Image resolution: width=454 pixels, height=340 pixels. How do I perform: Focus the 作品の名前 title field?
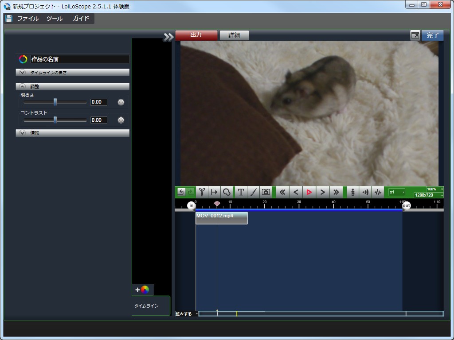[80, 59]
